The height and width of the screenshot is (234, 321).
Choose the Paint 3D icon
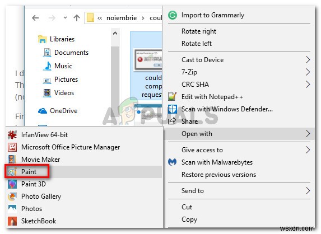click(x=12, y=184)
